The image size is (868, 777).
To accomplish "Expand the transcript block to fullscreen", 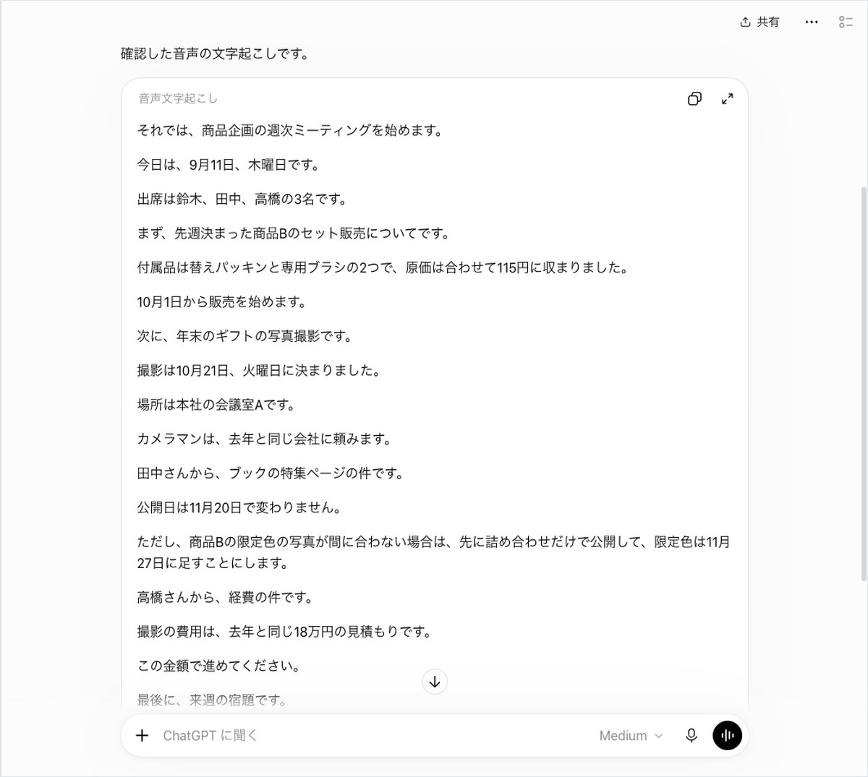I will click(x=728, y=99).
